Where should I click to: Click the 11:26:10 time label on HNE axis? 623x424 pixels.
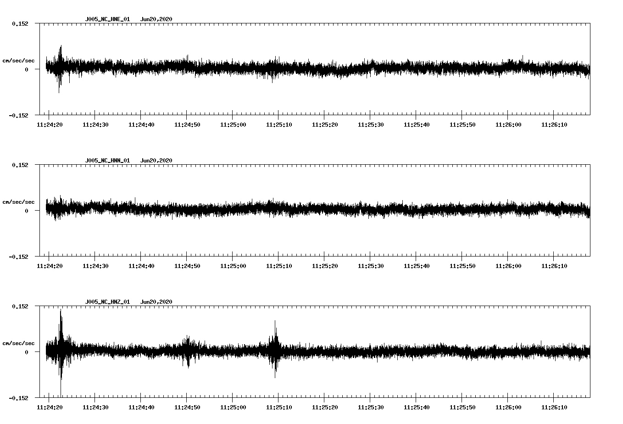point(554,125)
